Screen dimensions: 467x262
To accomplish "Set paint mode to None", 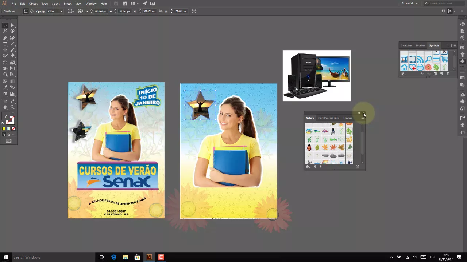I will point(13,128).
